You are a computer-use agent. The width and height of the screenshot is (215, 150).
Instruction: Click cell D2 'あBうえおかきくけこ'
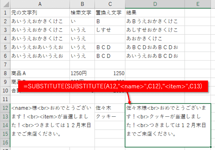[x=155, y=21]
